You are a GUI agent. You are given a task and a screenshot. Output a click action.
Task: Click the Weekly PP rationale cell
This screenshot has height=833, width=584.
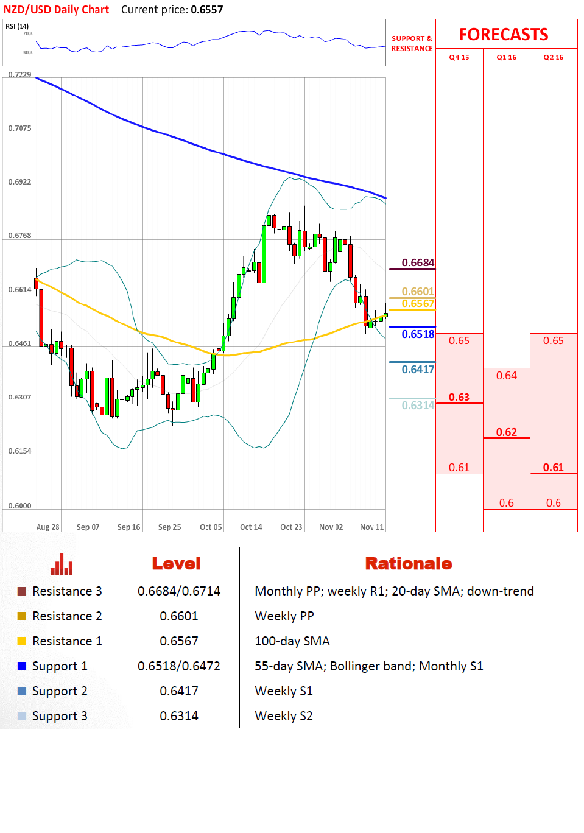pyautogui.click(x=284, y=616)
